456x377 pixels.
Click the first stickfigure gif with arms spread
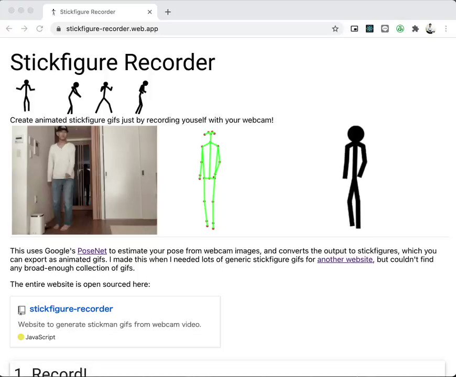pyautogui.click(x=26, y=95)
